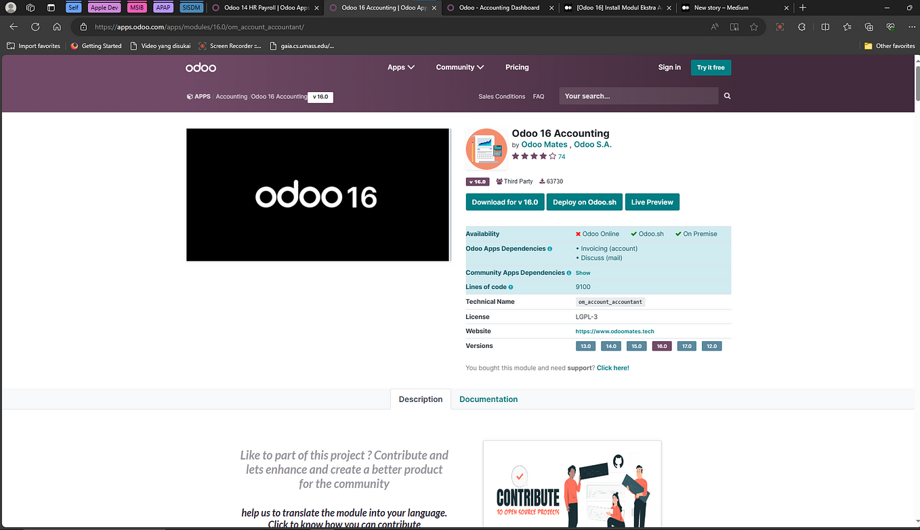Open the tab actions menu icon
The width and height of the screenshot is (920, 530).
coord(51,7)
